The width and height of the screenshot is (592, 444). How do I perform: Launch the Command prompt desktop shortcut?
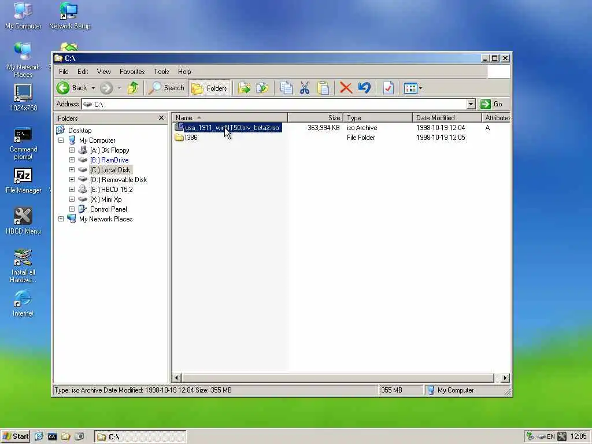(x=23, y=143)
